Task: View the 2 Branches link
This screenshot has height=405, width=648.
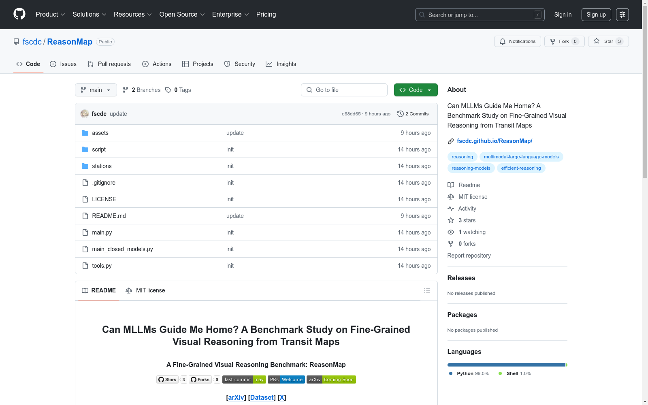Action: click(142, 90)
